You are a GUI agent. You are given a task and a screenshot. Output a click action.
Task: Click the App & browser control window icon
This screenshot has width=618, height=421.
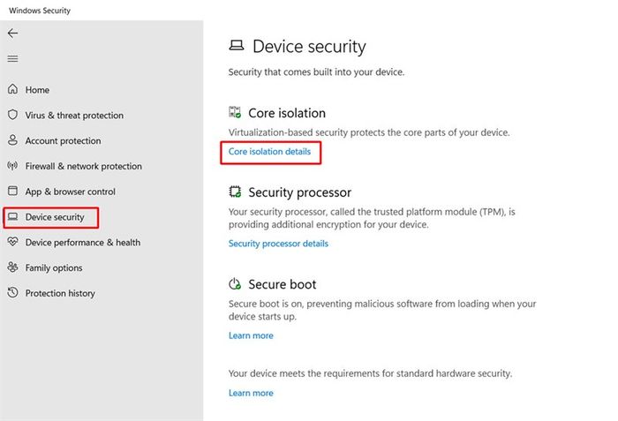[x=12, y=191]
